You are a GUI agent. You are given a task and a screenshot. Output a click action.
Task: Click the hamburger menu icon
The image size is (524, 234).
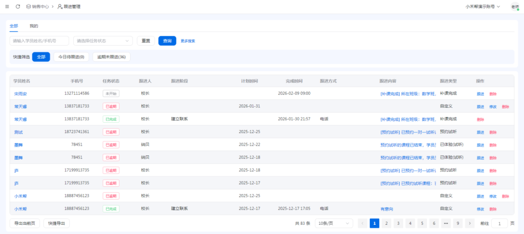(7, 6)
